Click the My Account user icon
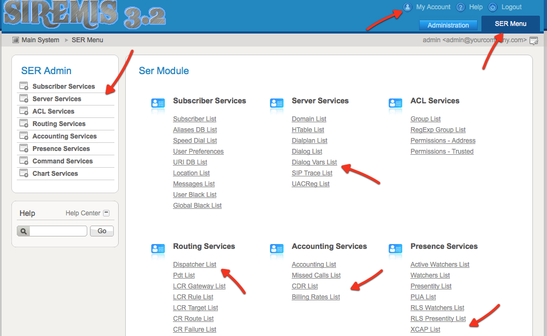 coord(407,8)
